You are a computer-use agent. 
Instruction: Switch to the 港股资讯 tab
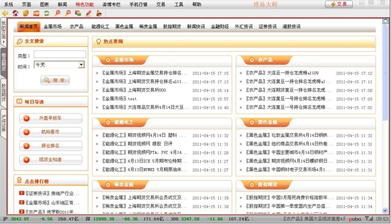(x=291, y=26)
